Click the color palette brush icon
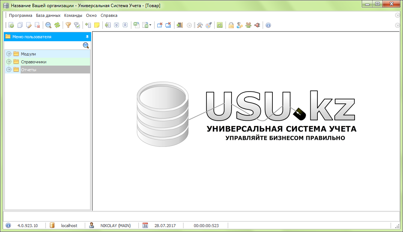Viewport: 403px width, 232px height. pyautogui.click(x=209, y=25)
